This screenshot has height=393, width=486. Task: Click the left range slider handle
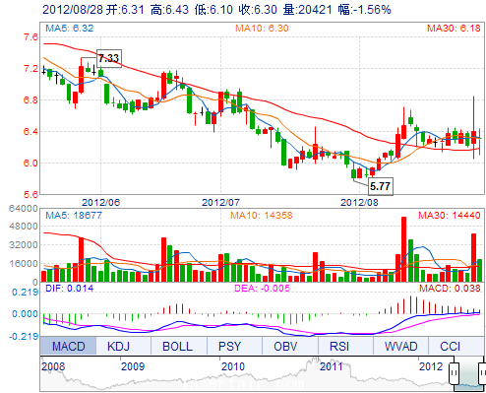pos(455,373)
